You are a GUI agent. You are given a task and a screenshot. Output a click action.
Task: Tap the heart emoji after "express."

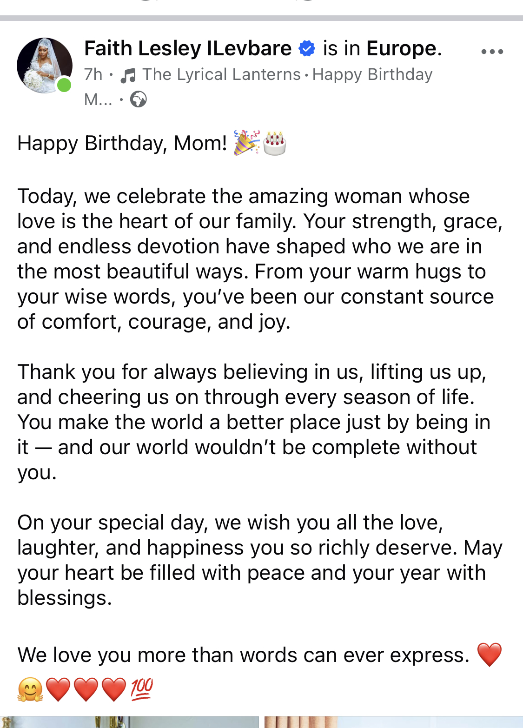click(490, 655)
